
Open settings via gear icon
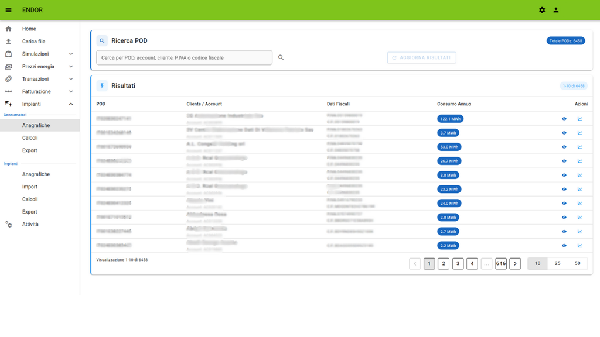[x=542, y=10]
